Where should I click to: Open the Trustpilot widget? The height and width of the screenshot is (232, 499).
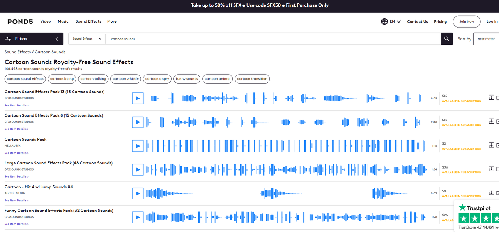click(477, 216)
